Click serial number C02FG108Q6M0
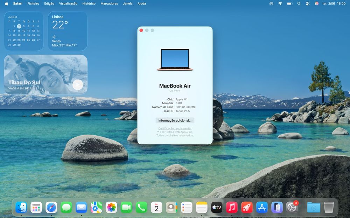 click(185, 107)
